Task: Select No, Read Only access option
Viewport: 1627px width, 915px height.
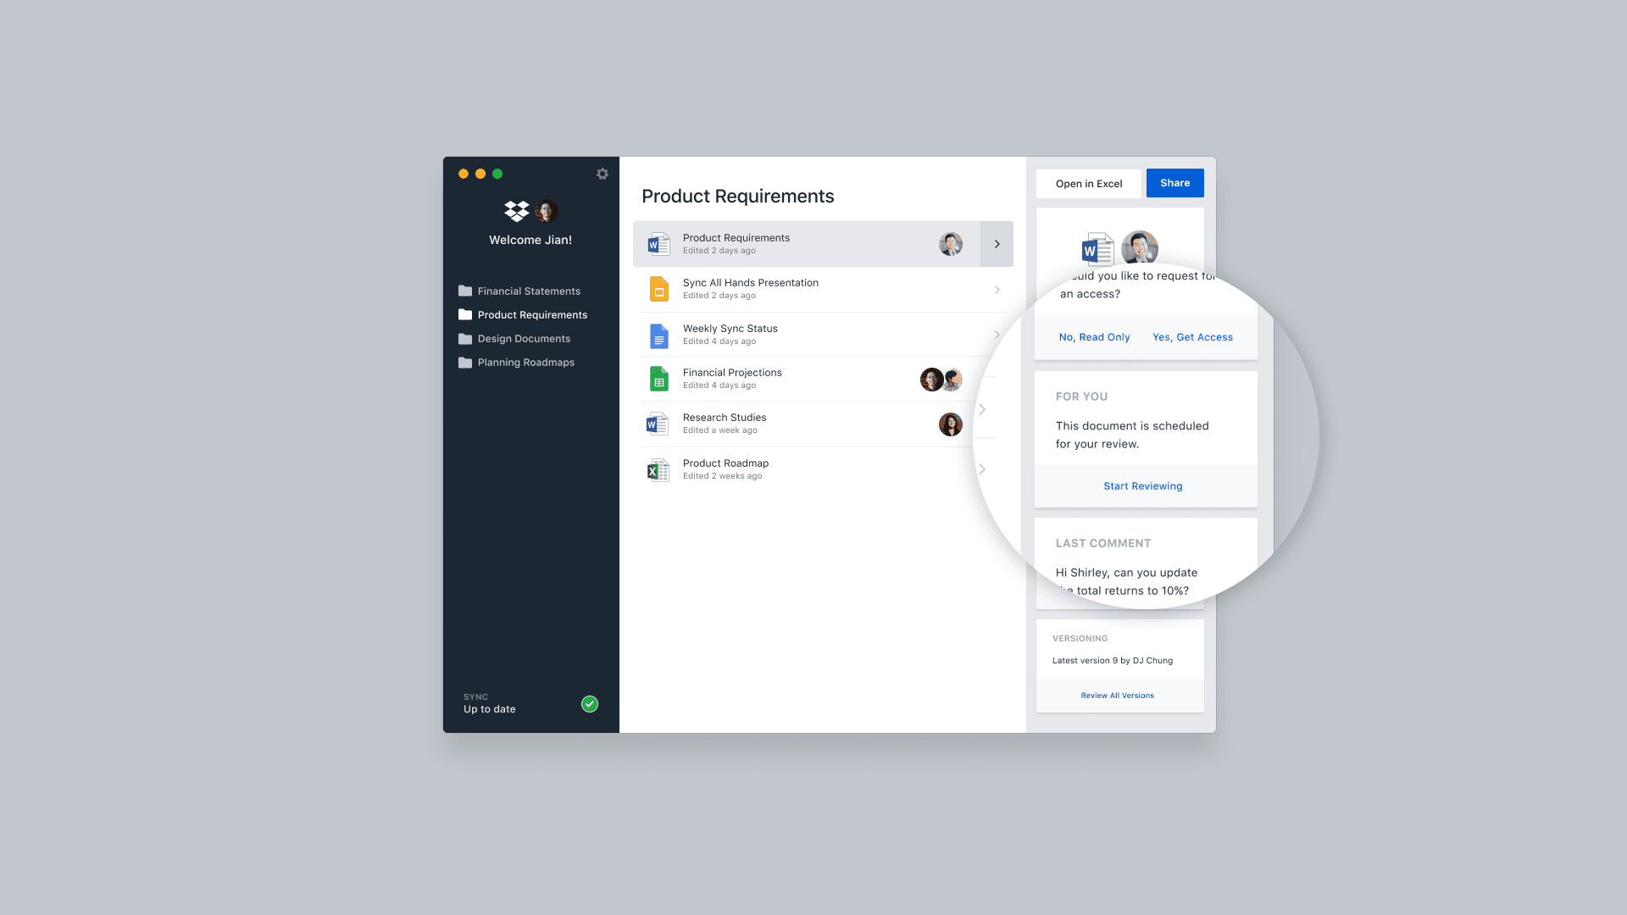Action: click(x=1094, y=336)
